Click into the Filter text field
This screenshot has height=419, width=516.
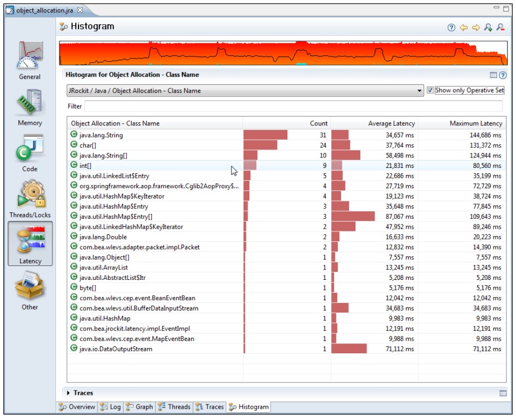(293, 106)
